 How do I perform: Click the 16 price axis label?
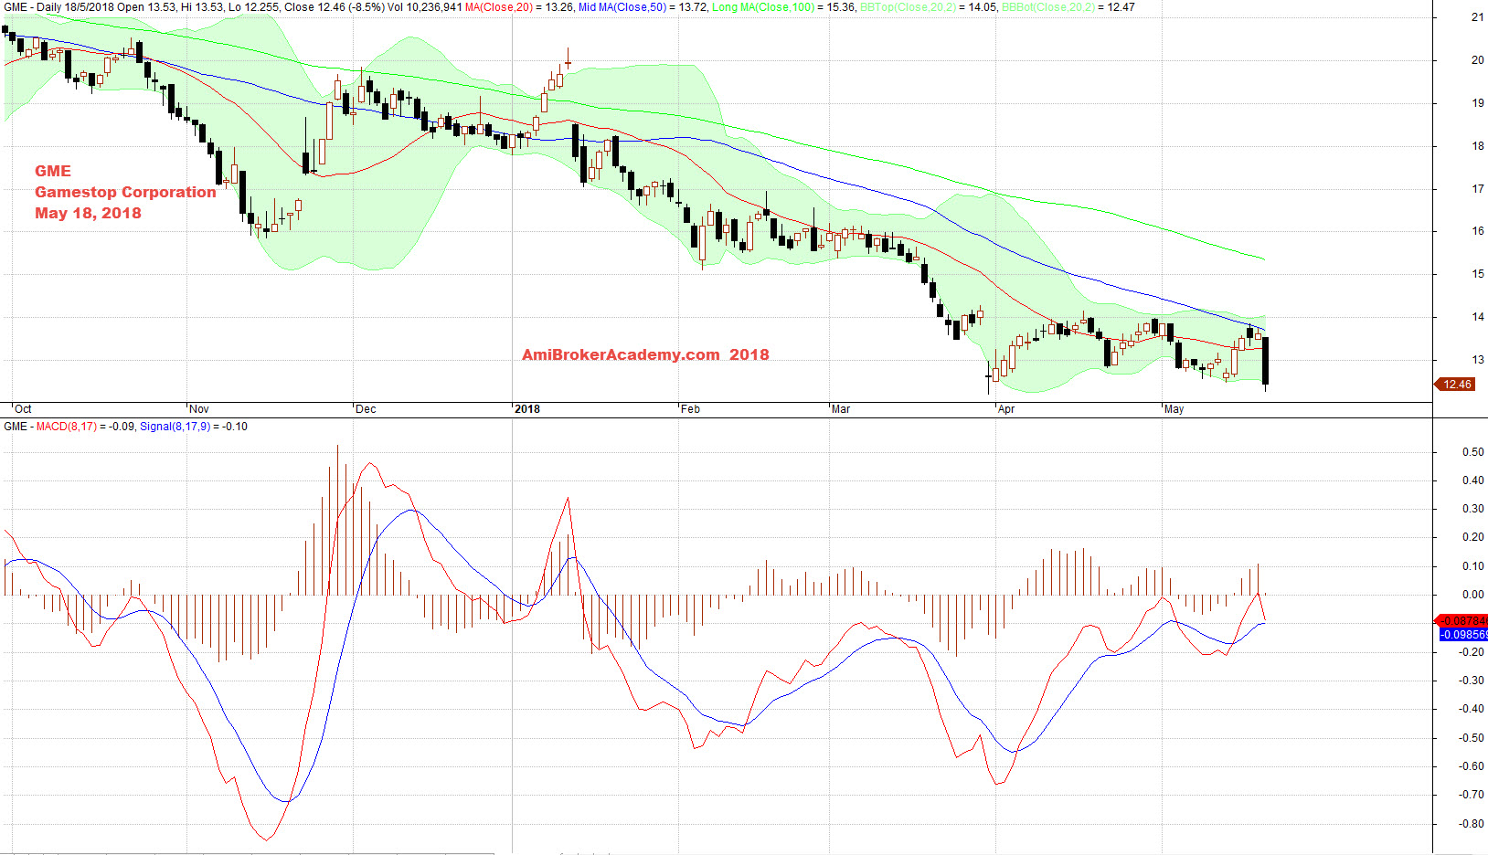pos(1477,231)
